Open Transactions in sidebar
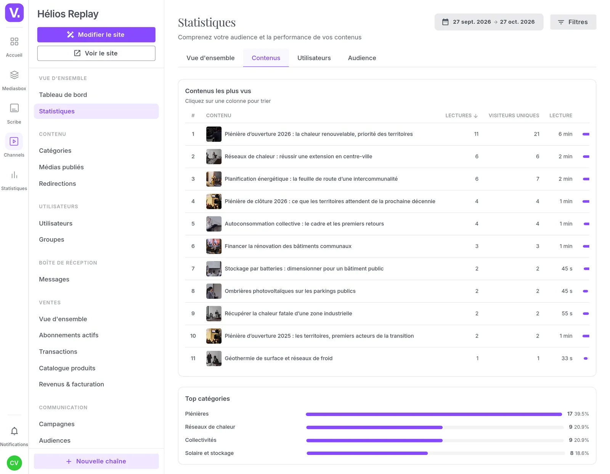 pos(96,352)
